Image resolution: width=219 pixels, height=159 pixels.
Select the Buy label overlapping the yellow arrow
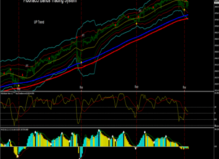[x=19, y=89]
